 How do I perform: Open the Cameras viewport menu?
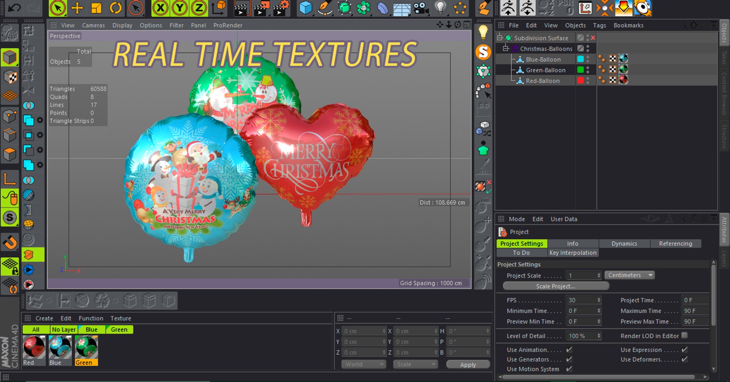click(x=93, y=25)
